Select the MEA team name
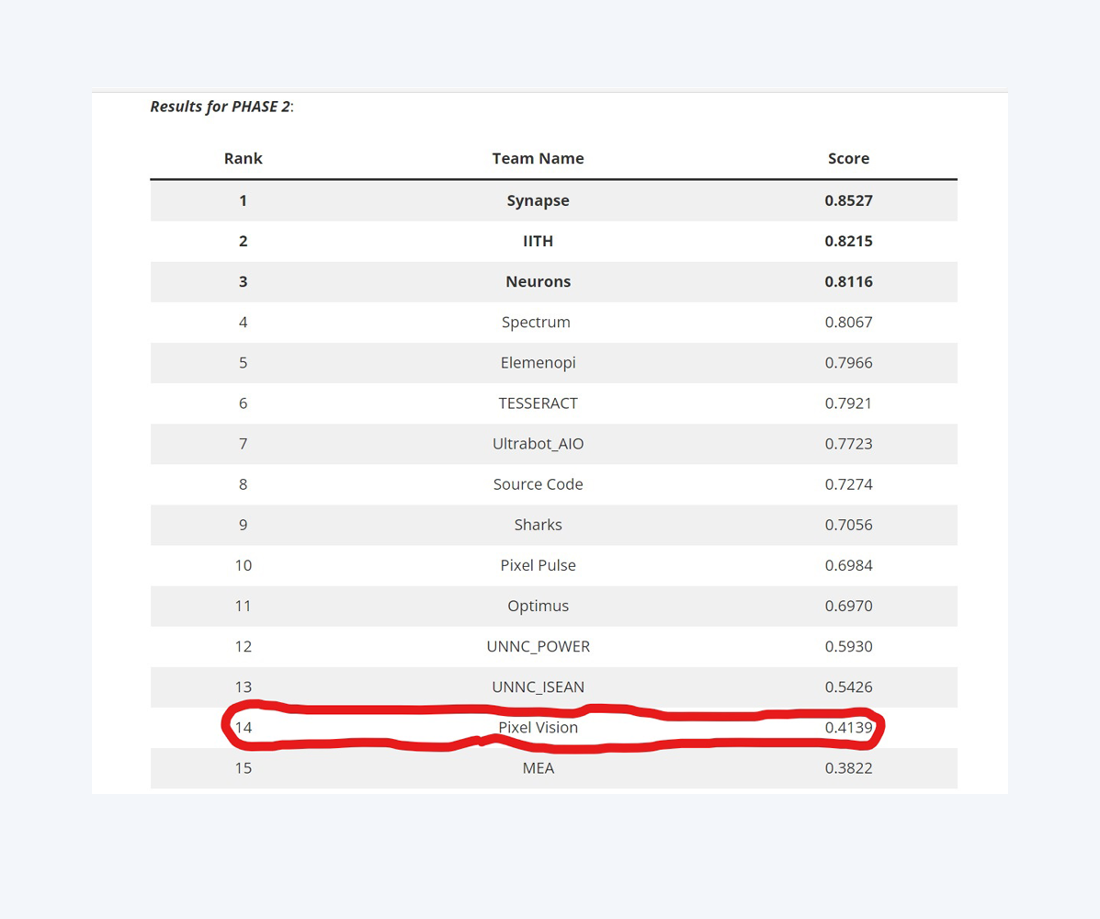This screenshot has width=1100, height=919. tap(538, 767)
